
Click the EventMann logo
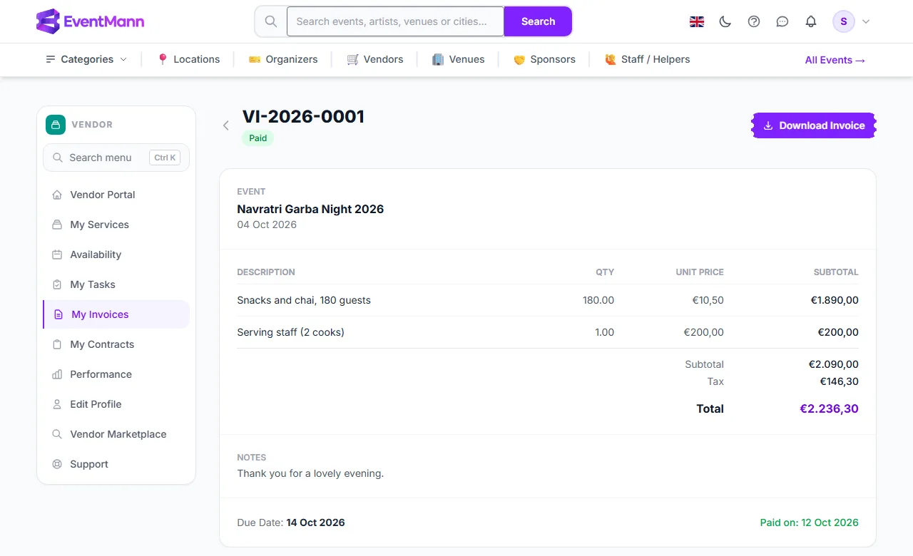tap(90, 21)
